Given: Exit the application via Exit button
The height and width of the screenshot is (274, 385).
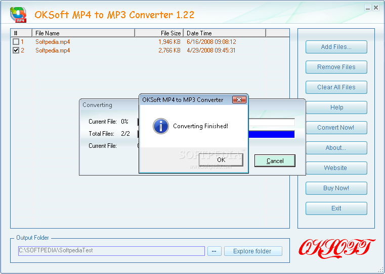Looking at the screenshot, I should tap(336, 208).
